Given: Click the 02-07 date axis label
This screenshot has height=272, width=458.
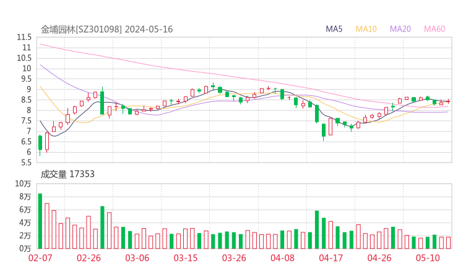Looking at the screenshot, I should [40, 258].
